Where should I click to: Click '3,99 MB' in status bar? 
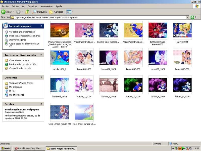(157, 144)
